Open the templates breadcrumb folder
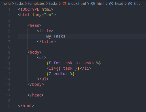The width and height of the screenshot is (146, 112). pos(36,4)
